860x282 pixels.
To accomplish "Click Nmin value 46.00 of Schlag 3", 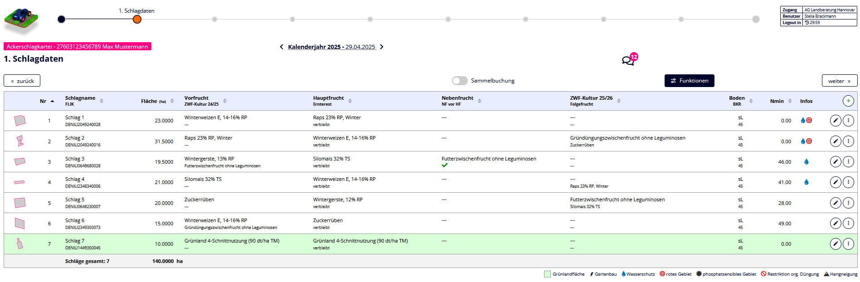I will [x=785, y=162].
